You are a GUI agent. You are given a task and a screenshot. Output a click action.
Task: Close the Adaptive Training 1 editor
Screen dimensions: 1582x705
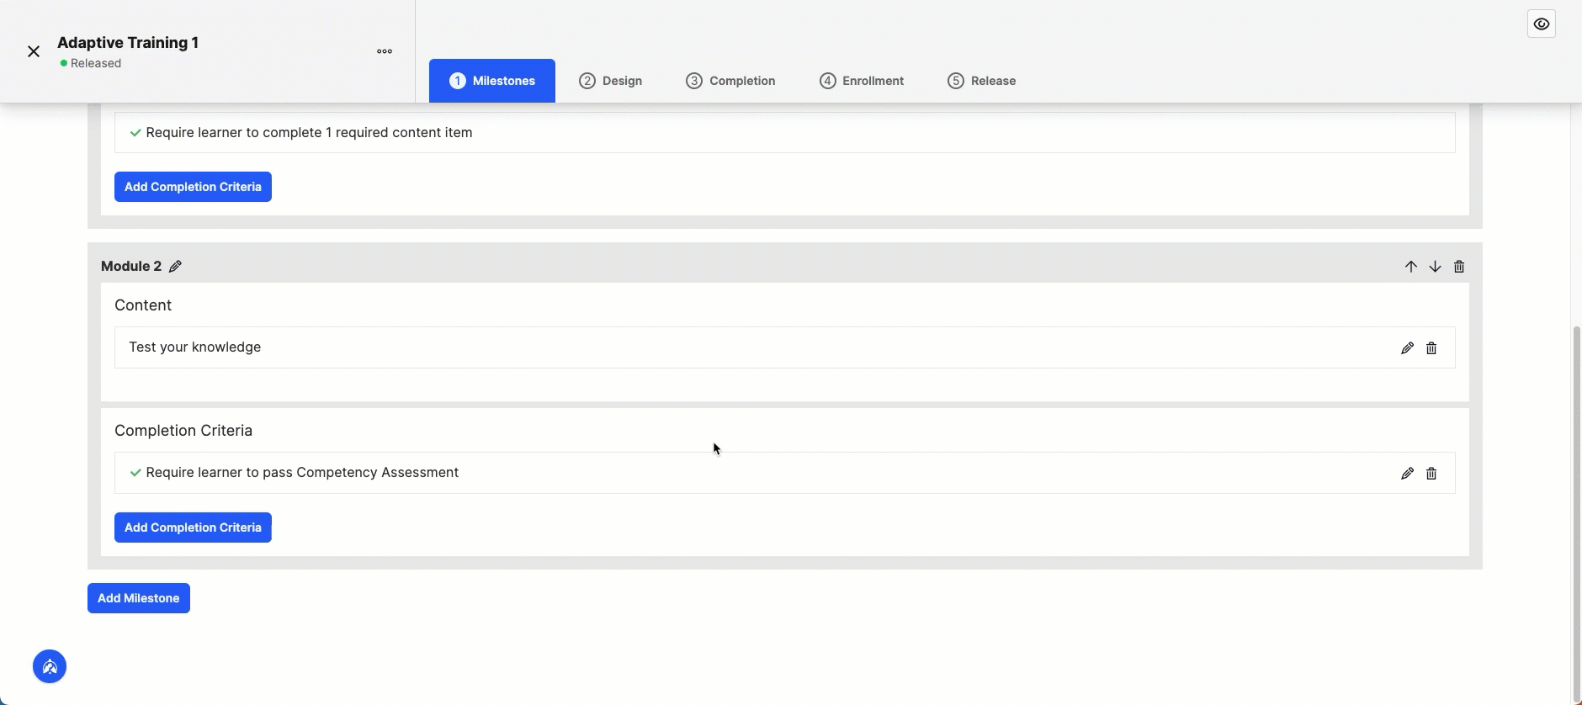click(x=34, y=51)
